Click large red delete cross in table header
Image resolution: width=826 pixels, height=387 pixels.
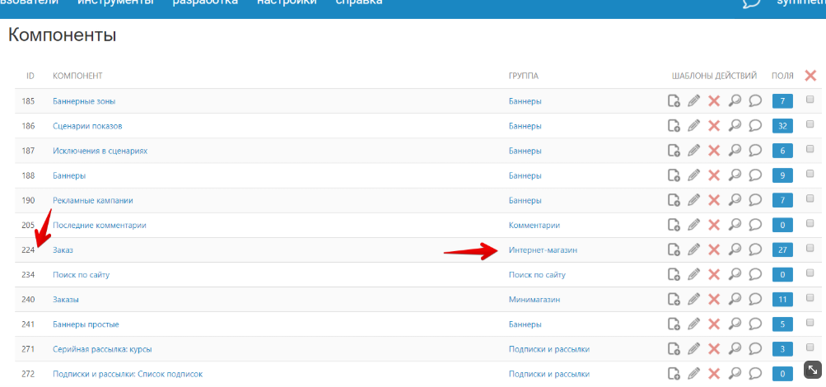(x=810, y=76)
